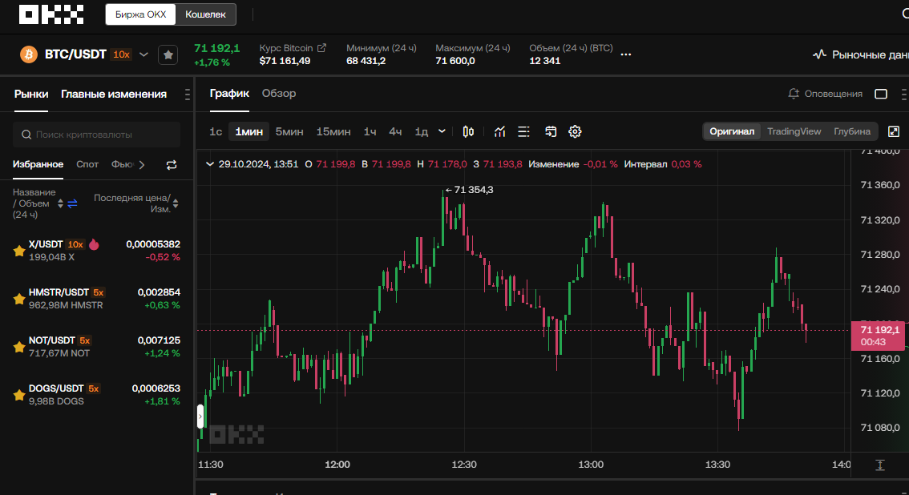This screenshot has width=909, height=495.
Task: Open the DOGS/USDT market row
Action: [x=96, y=395]
